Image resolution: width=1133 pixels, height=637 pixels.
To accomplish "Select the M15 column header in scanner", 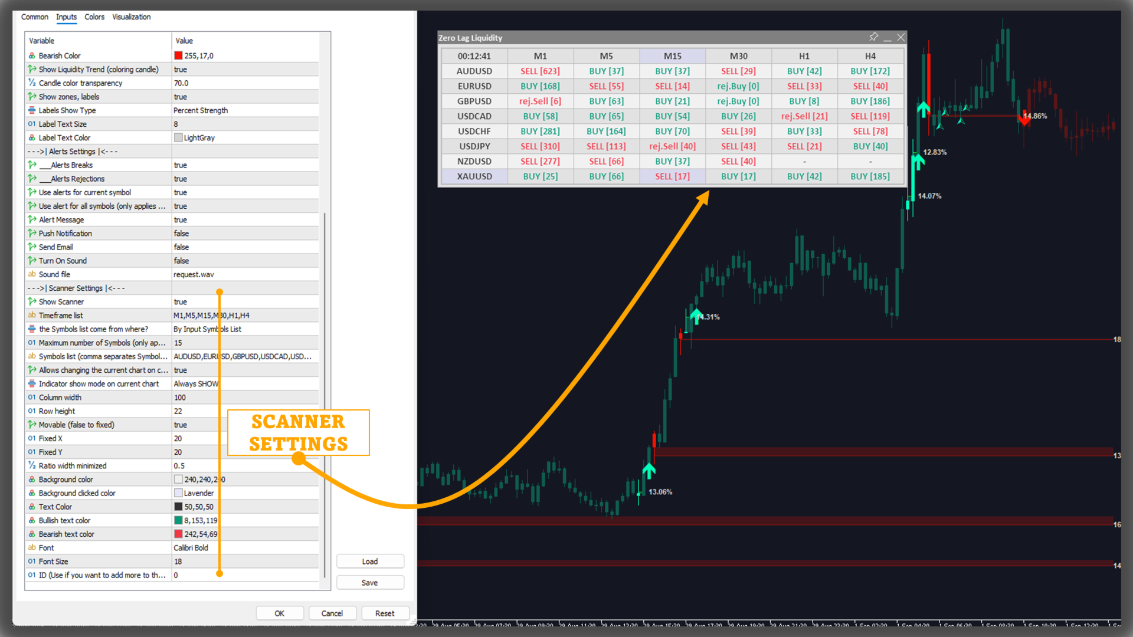I will tap(673, 56).
